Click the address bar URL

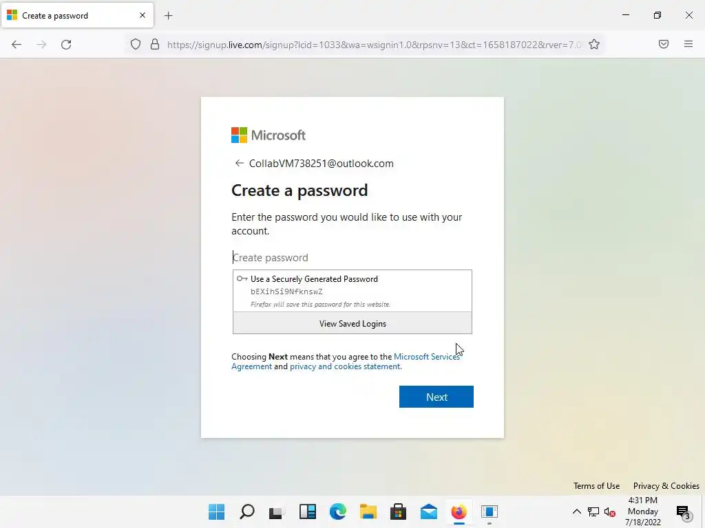pos(374,45)
